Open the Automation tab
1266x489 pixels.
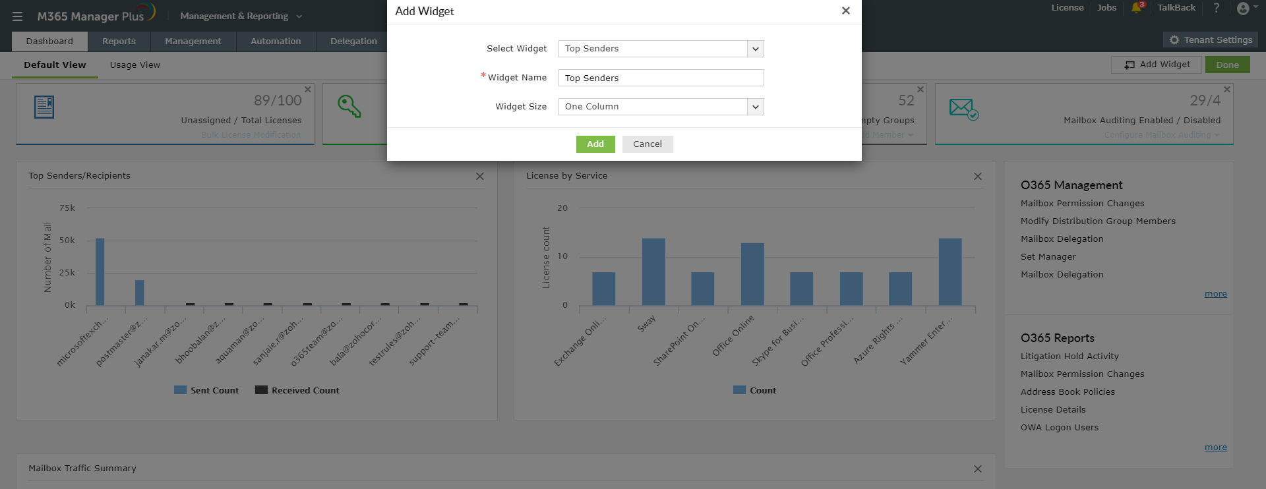[276, 41]
